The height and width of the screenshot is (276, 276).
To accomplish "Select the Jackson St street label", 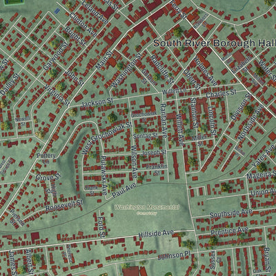I will point(97,103).
